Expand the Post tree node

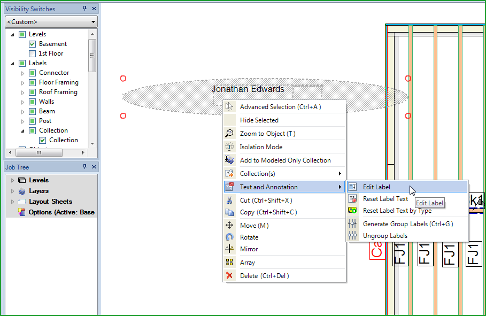pos(22,121)
